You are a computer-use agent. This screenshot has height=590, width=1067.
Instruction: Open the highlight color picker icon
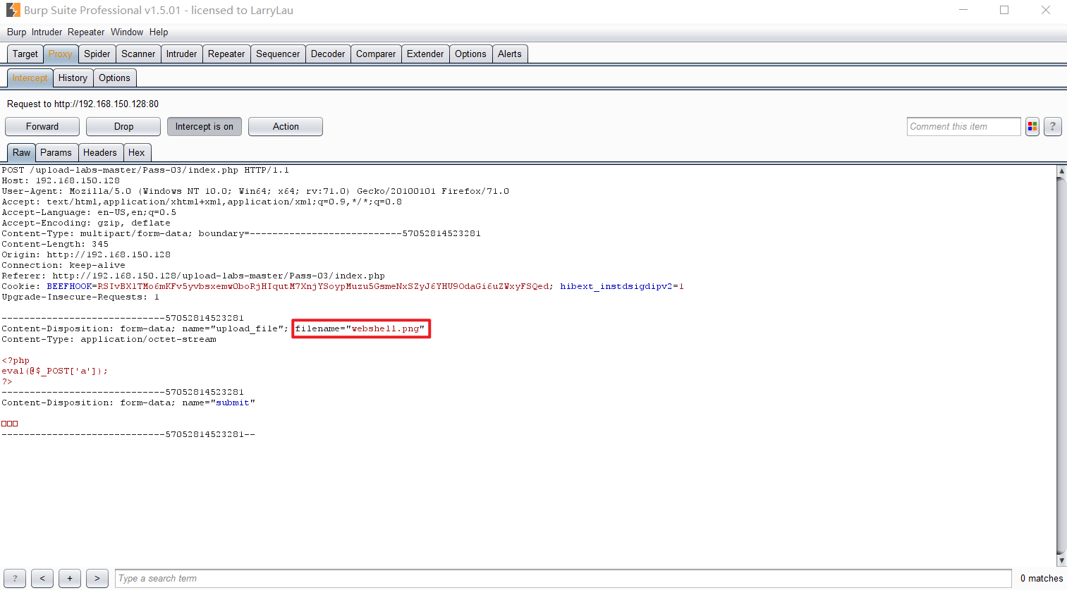pos(1032,126)
